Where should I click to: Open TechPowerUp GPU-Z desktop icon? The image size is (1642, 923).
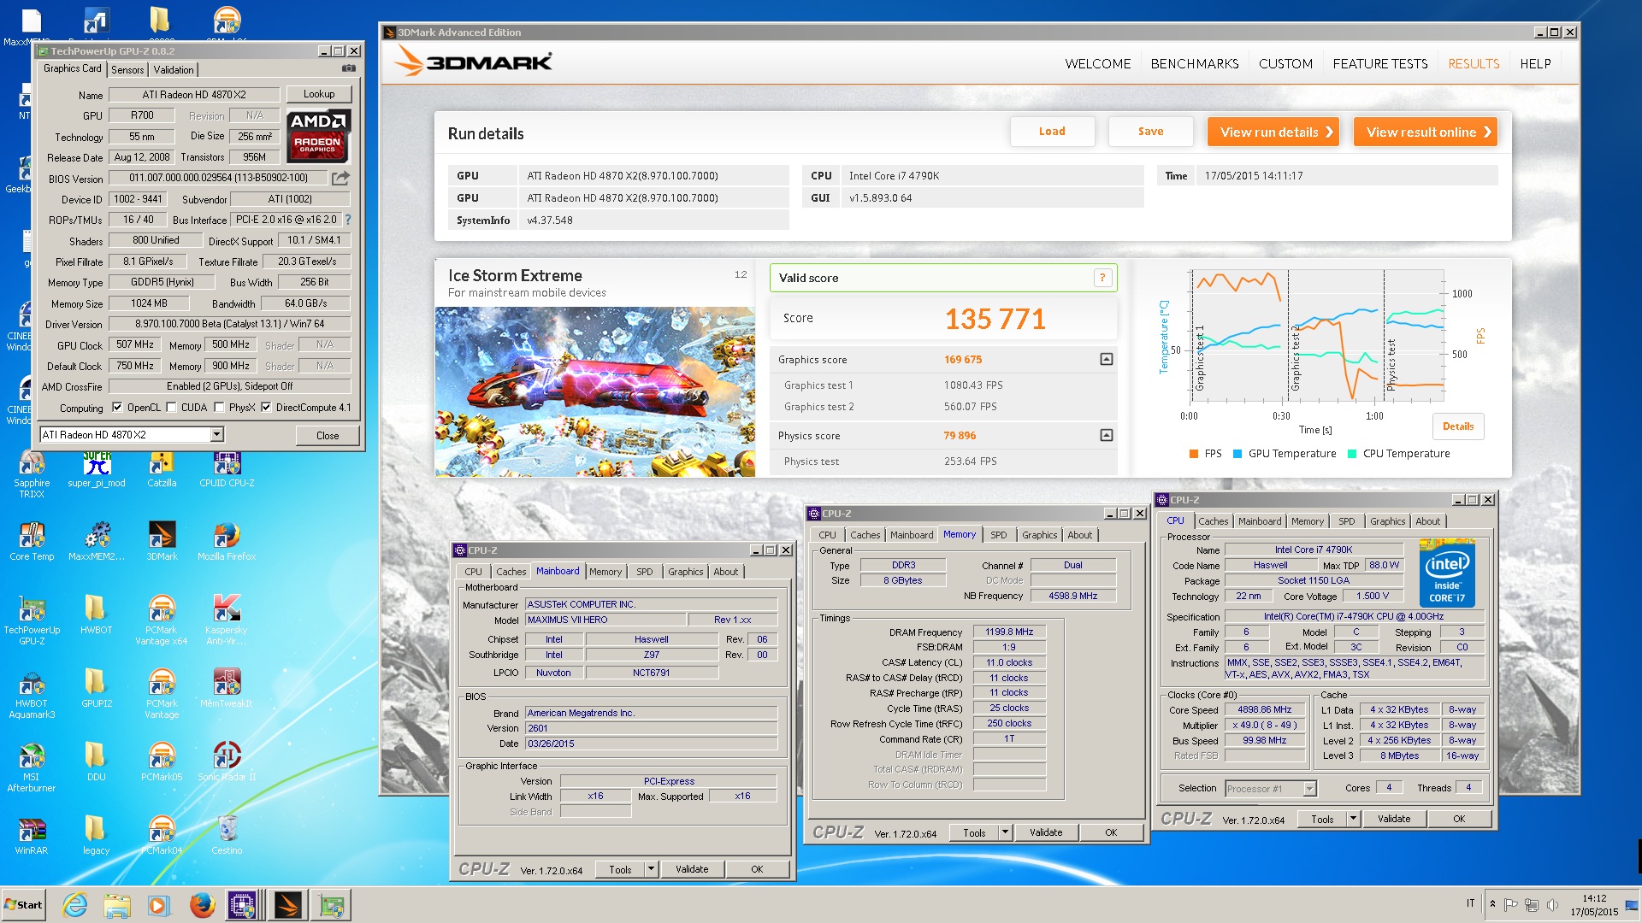[x=32, y=620]
